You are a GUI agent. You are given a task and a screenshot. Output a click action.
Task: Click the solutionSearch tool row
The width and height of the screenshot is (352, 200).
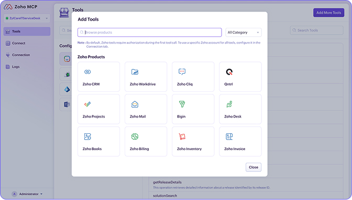pyautogui.click(x=246, y=196)
